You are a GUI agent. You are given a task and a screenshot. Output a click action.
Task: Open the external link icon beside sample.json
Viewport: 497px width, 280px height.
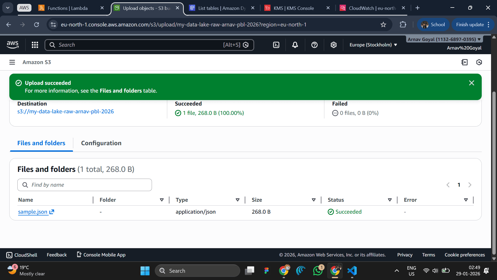pos(52,212)
